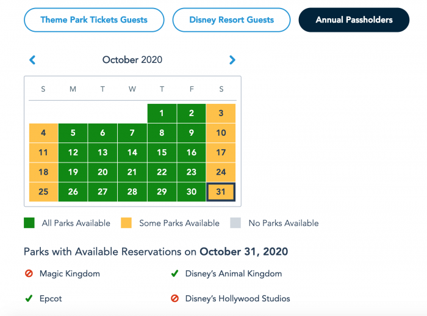
Task: Select the Annual Passholders button
Action: [x=354, y=20]
